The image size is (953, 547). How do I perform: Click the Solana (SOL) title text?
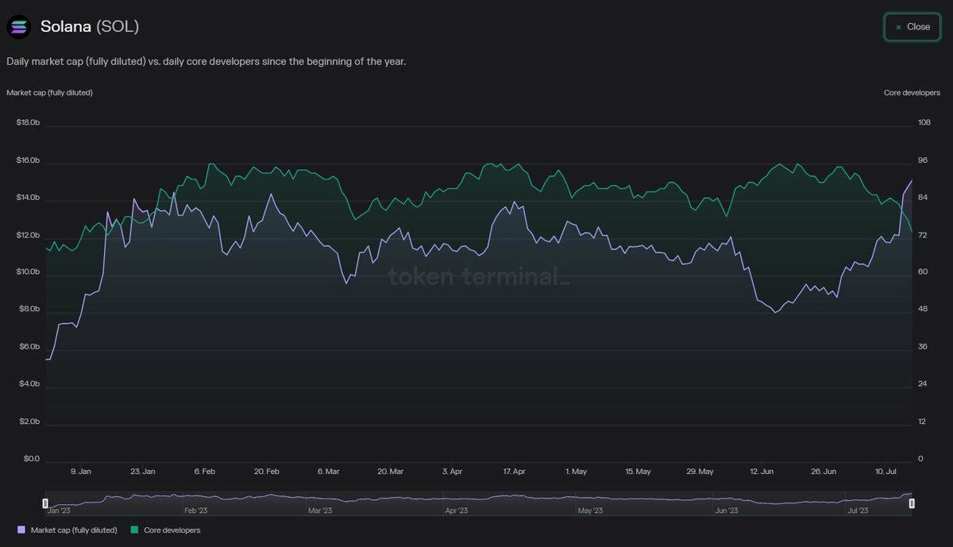(x=90, y=27)
